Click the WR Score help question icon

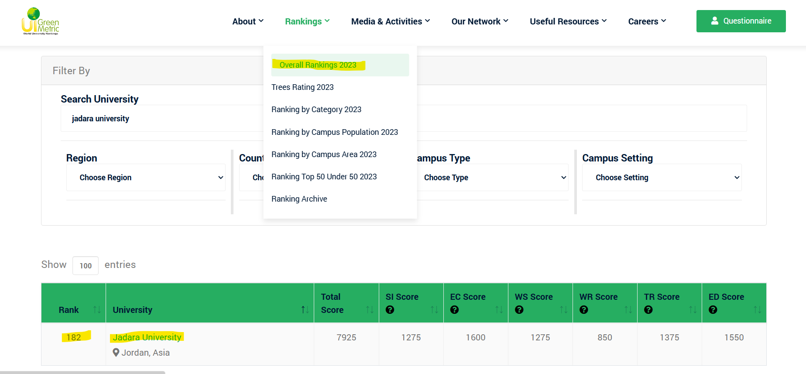(583, 310)
